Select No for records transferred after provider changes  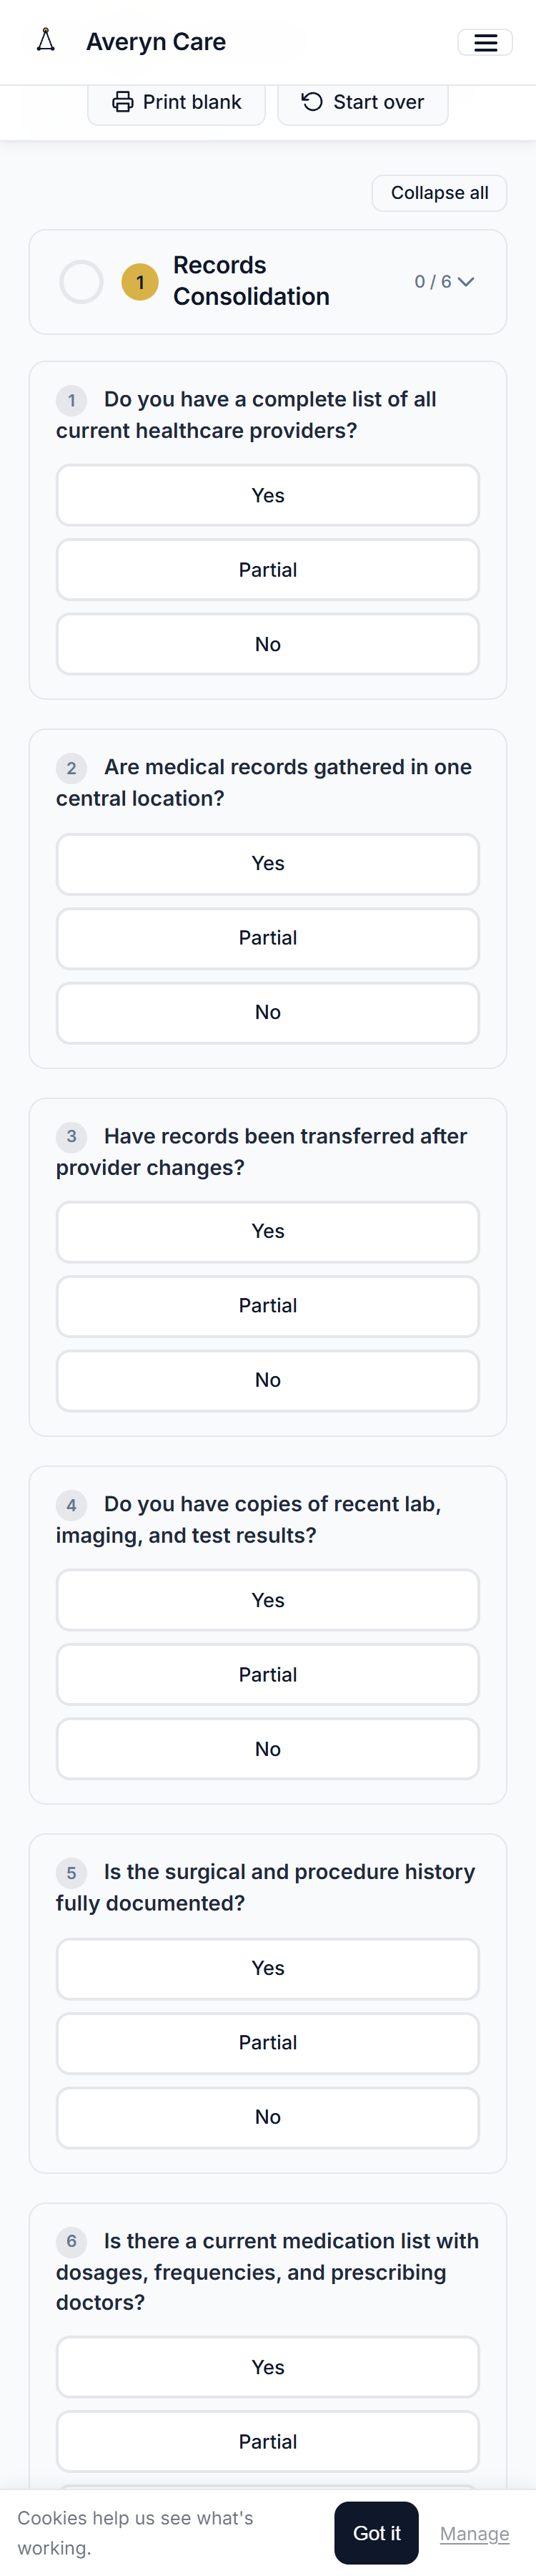pyautogui.click(x=267, y=1380)
